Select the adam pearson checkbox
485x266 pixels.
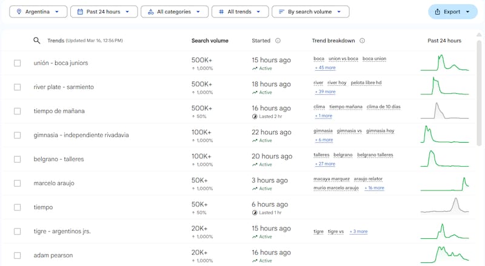18,256
